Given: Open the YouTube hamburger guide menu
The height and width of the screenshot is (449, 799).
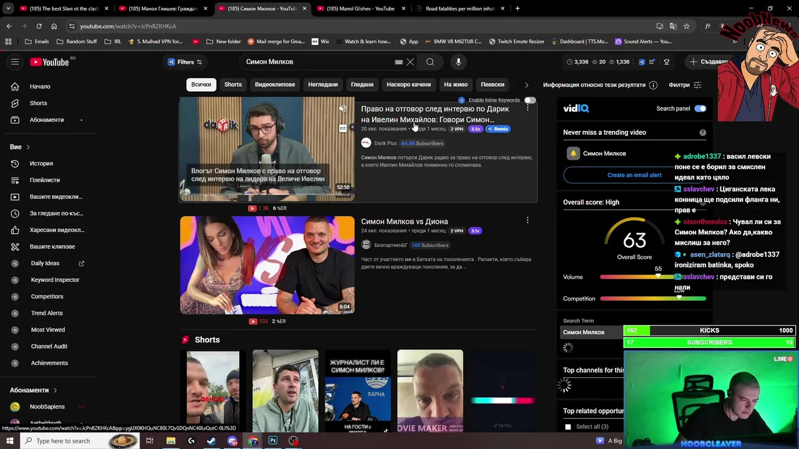Looking at the screenshot, I should (x=15, y=62).
